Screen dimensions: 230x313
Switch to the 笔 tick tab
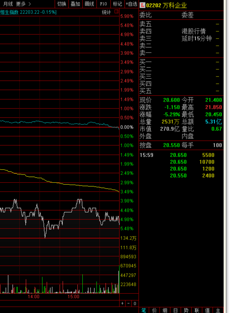pyautogui.click(x=144, y=310)
